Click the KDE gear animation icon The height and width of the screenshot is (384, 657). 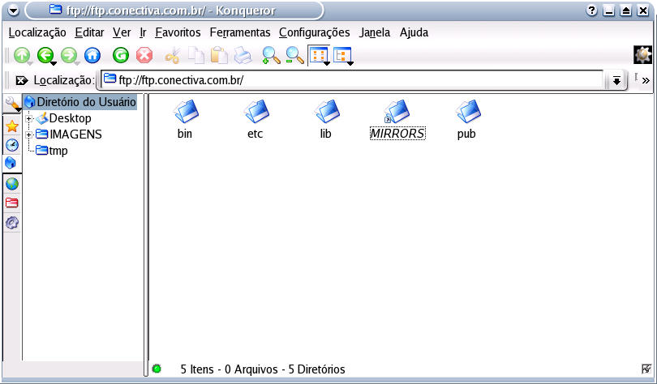pyautogui.click(x=642, y=55)
